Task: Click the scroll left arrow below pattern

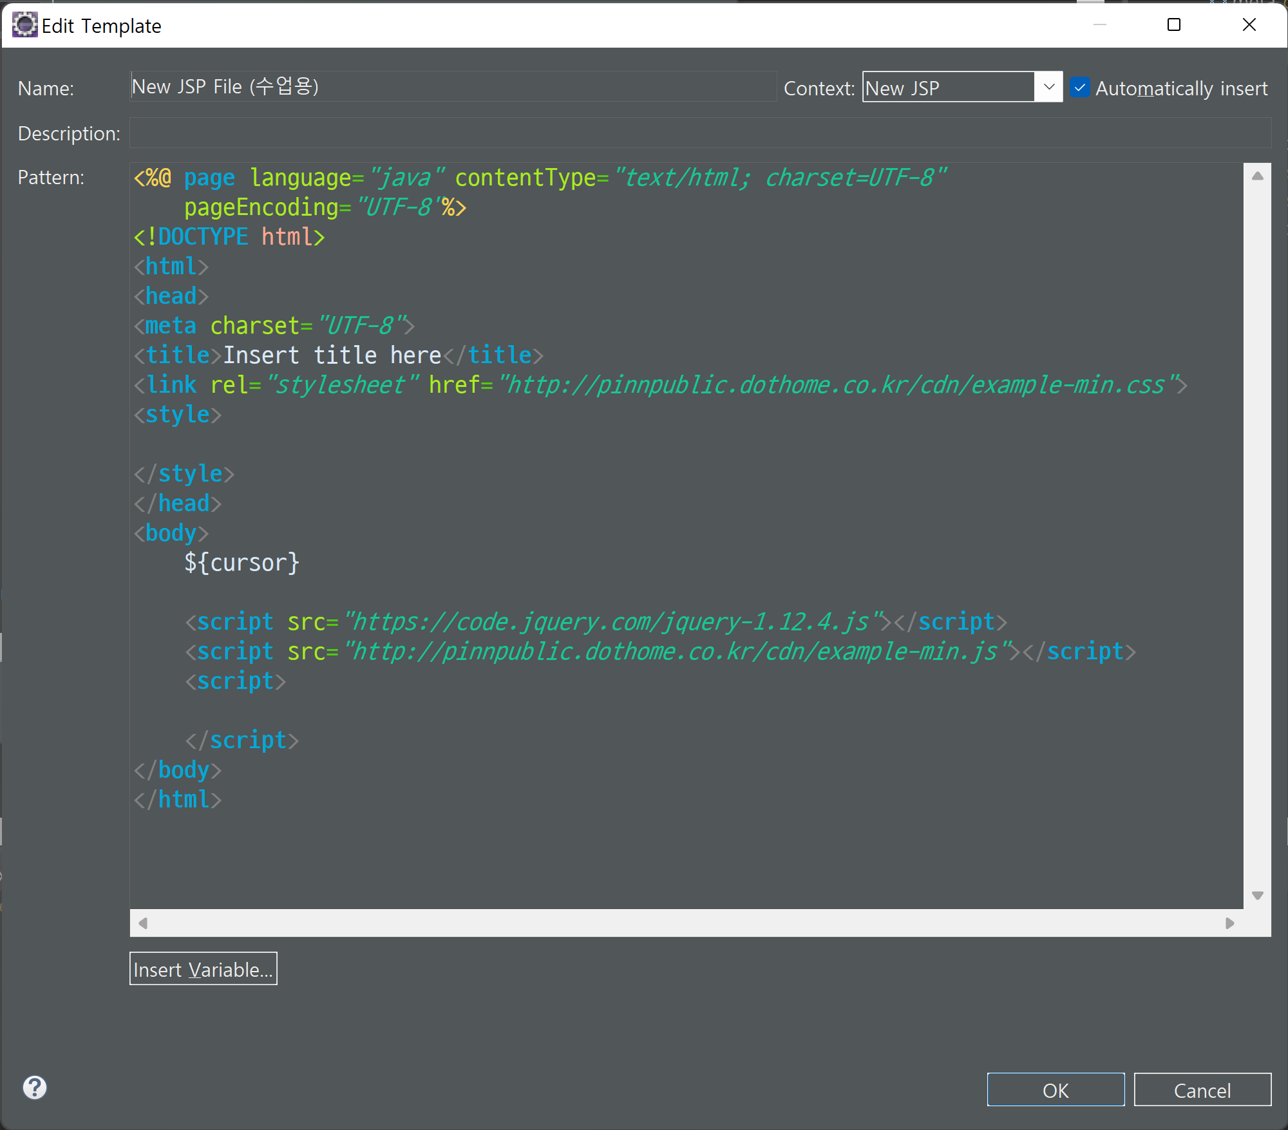Action: coord(143,923)
